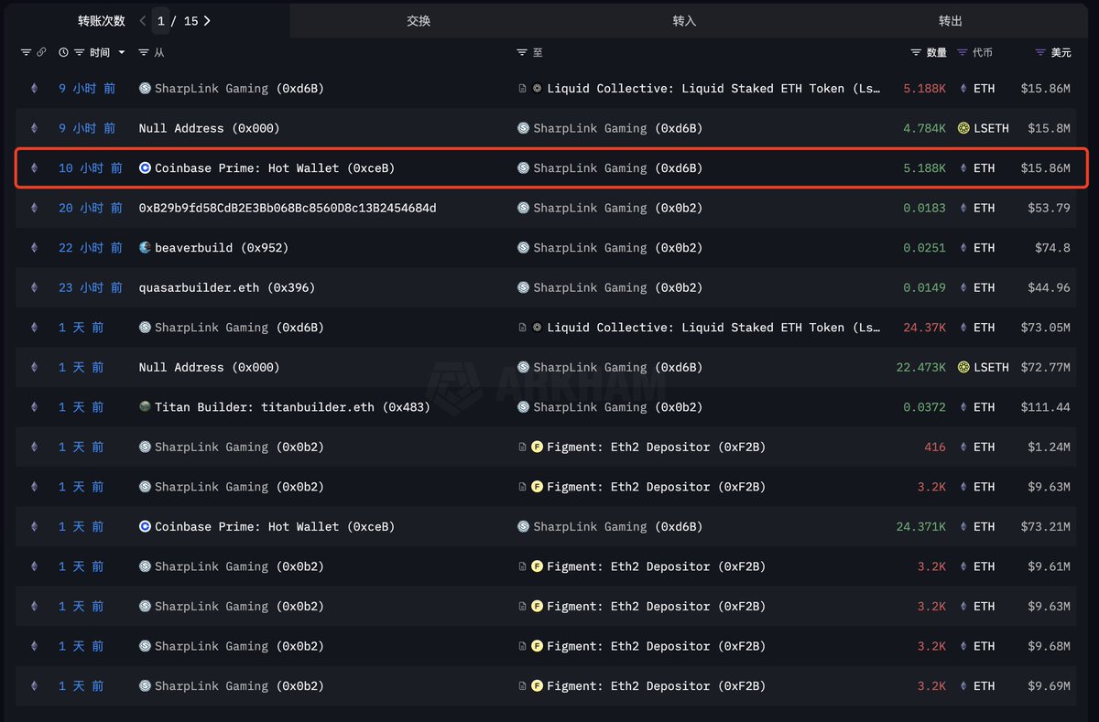Open Coinbase Prime: Hot Wallet in the $73.21M row
Image resolution: width=1099 pixels, height=722 pixels.
pyautogui.click(x=275, y=526)
